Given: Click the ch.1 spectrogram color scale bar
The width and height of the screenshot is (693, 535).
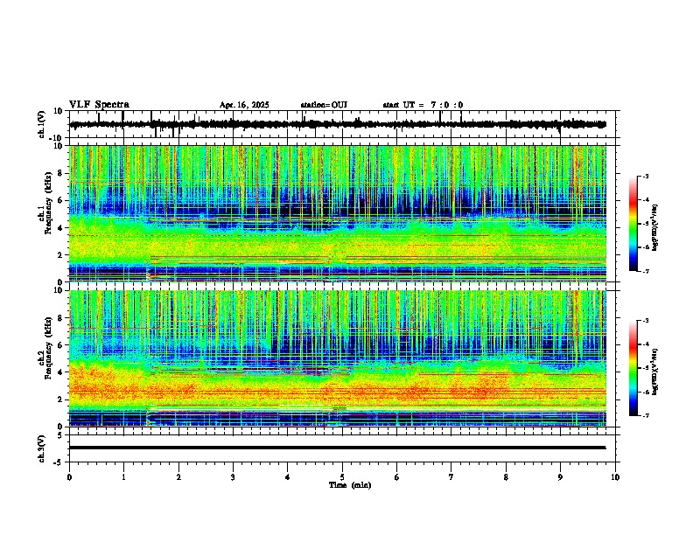Looking at the screenshot, I should point(633,224).
